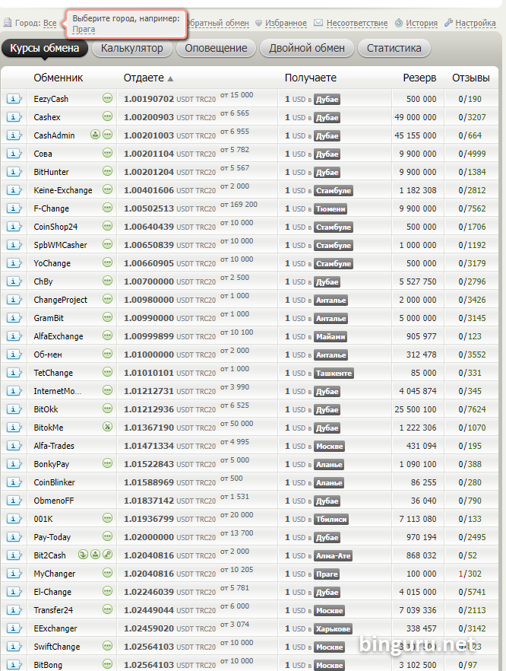This screenshot has height=671, width=506.
Task: Open info icon for ChBy row
Action: 14,281
